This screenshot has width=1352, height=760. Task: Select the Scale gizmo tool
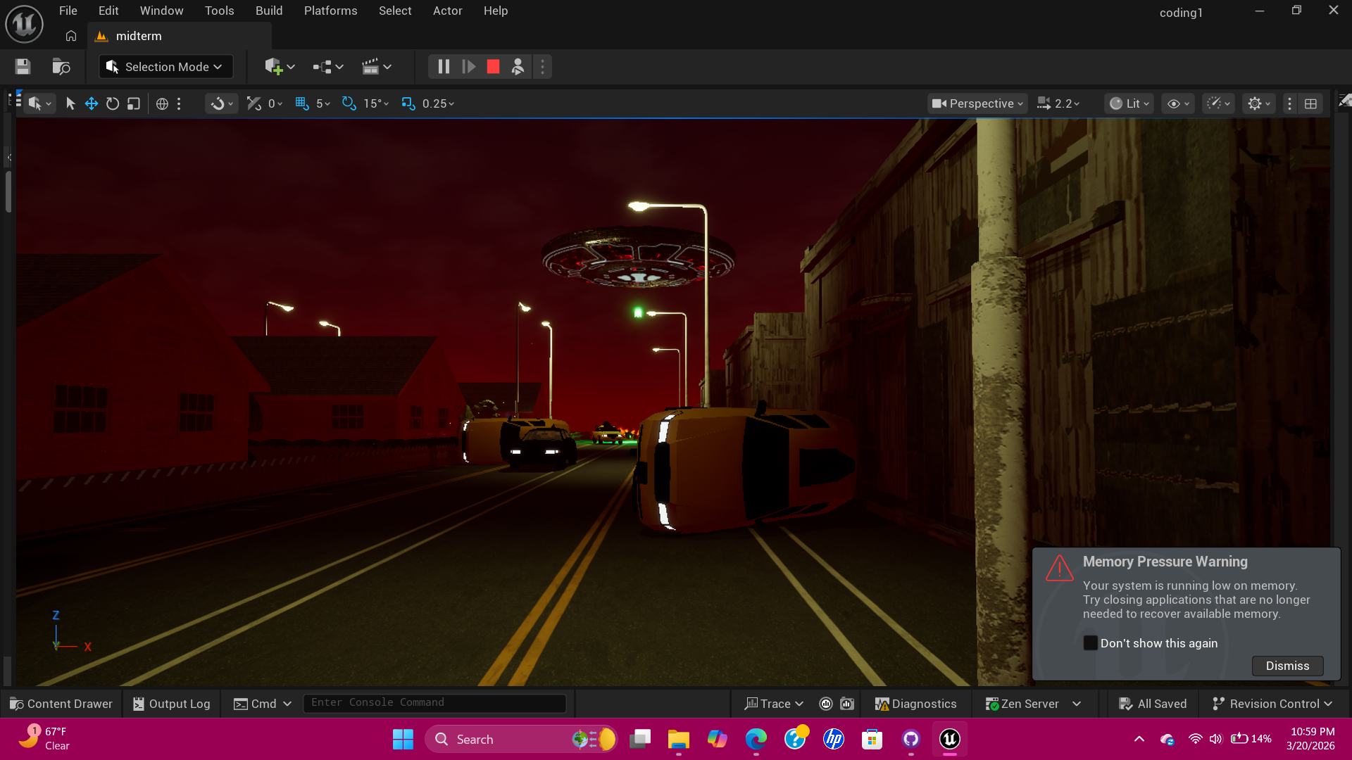point(134,103)
